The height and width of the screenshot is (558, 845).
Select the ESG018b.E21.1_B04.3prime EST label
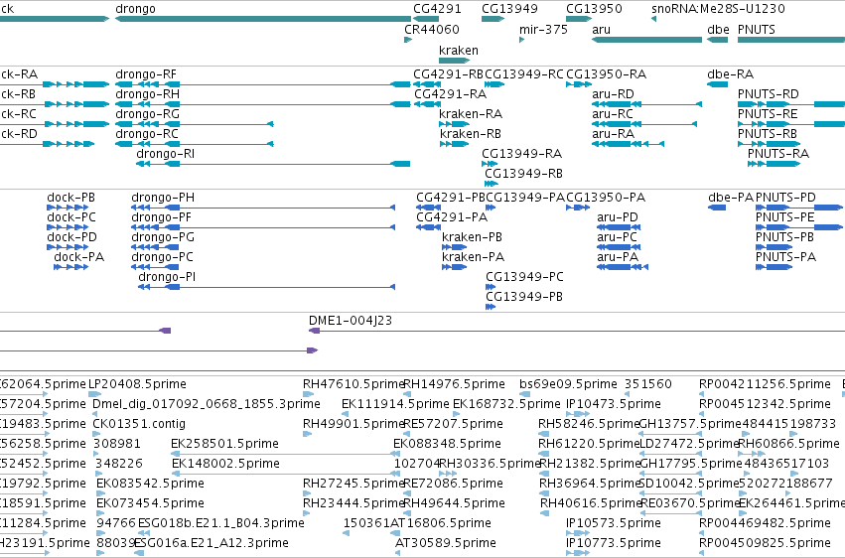[221, 523]
